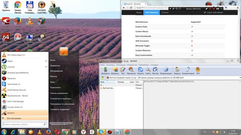Viewport: 241px width, 135px height.
Task: Click Shutdown (Завершение работы) button
Action: [59, 124]
